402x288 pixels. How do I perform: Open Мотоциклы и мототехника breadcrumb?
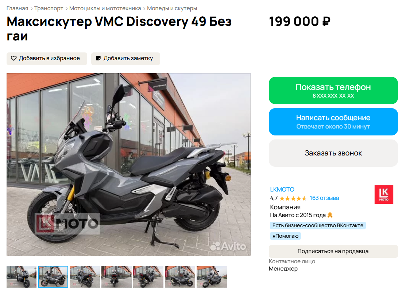point(105,8)
